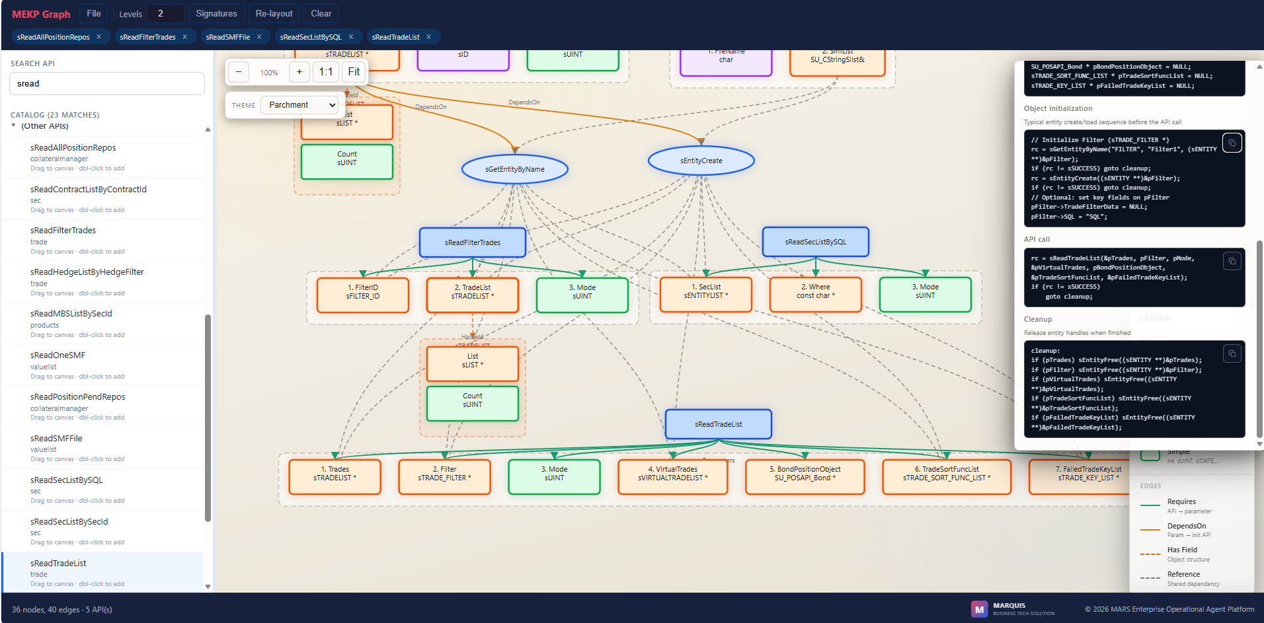Click the 7. FailedTradeKeyList node
Viewport: 1264px width, 623px height.
(x=1079, y=477)
